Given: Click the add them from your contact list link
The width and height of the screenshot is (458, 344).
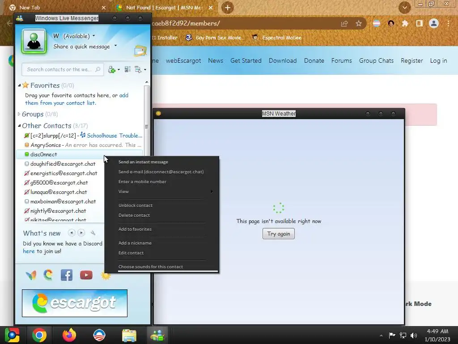Looking at the screenshot, I should click(77, 99).
